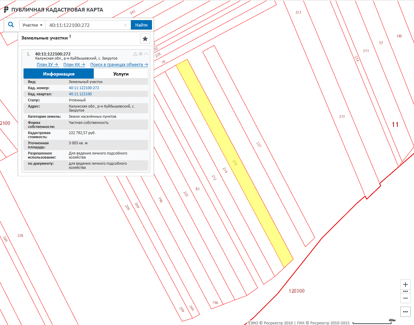This screenshot has height=325, width=414.
Task: Click parcel label 249 at the left edge
Action: pyautogui.click(x=5, y=239)
